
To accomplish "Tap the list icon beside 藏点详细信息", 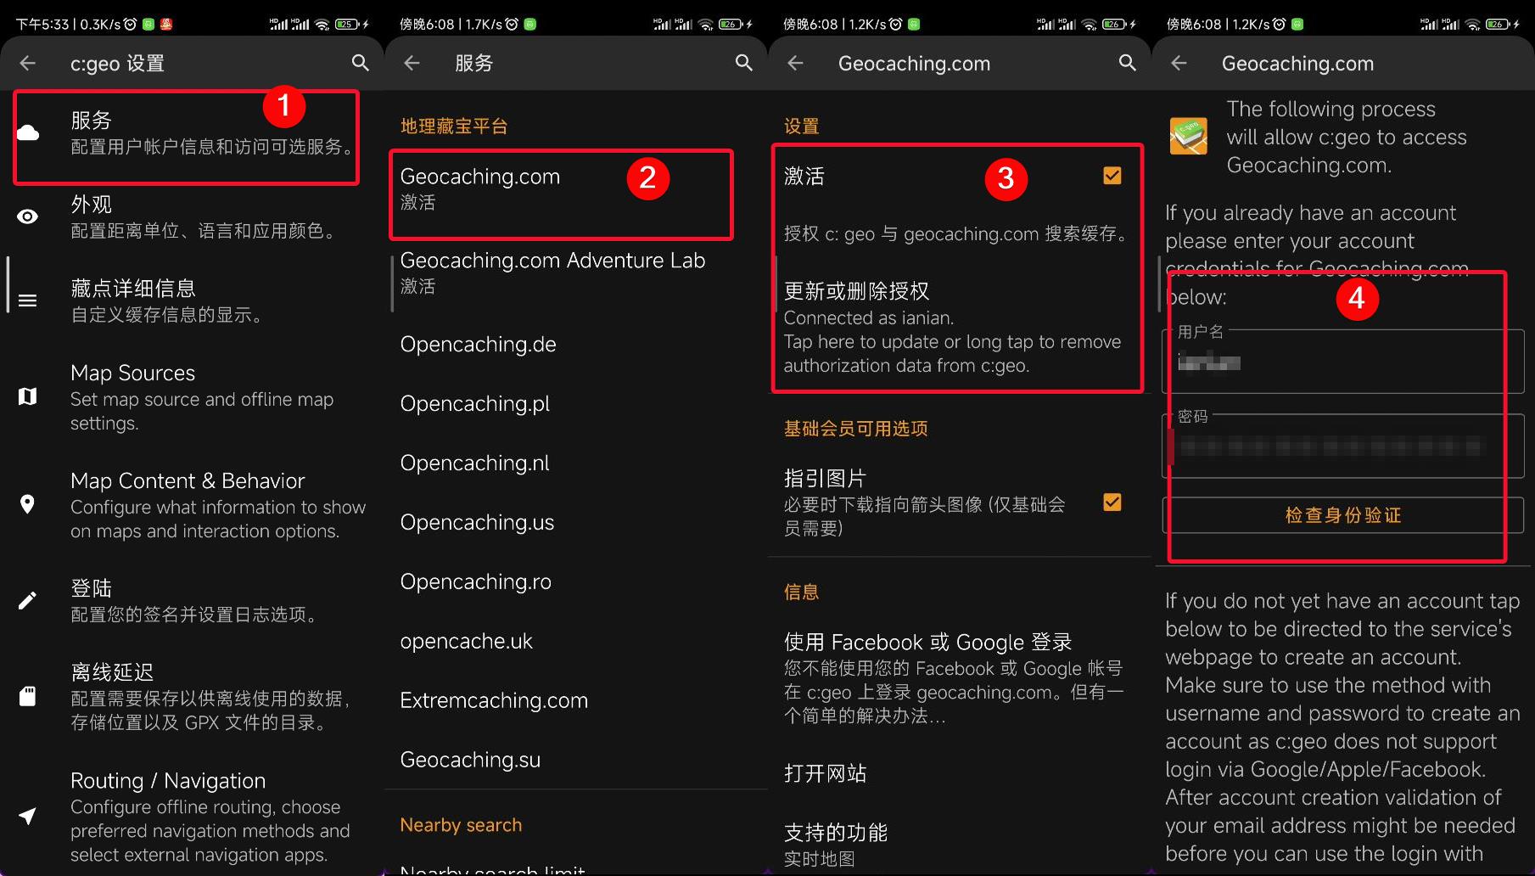I will tap(28, 300).
